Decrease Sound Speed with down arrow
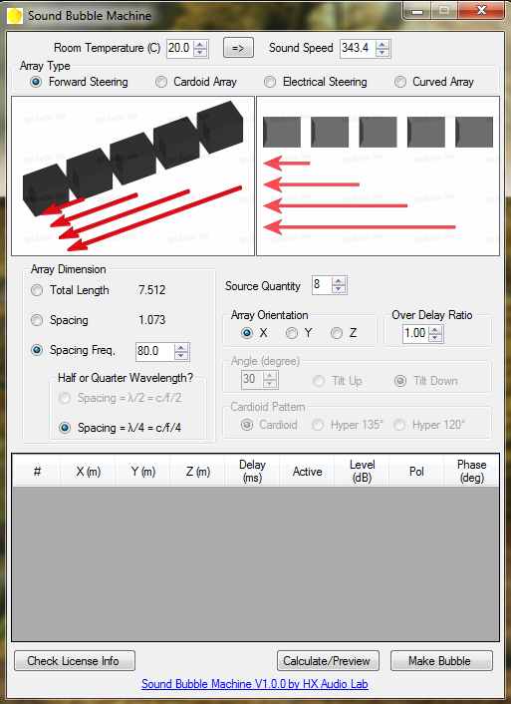The height and width of the screenshot is (704, 511). click(x=383, y=52)
